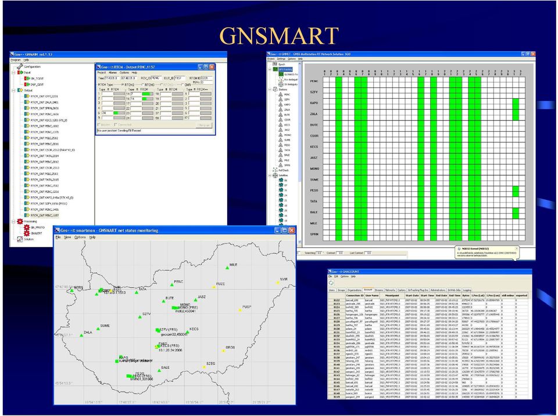
Task: Select the DGP_CLNT input icon
Action: click(27, 84)
